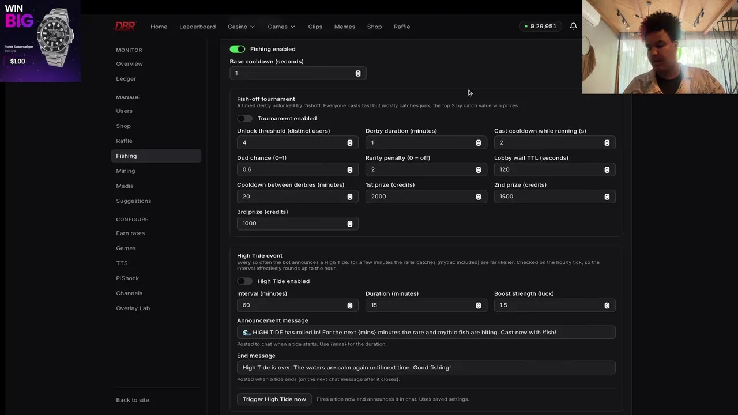
Task: Click the Trigger High Tide now button
Action: coord(274,399)
